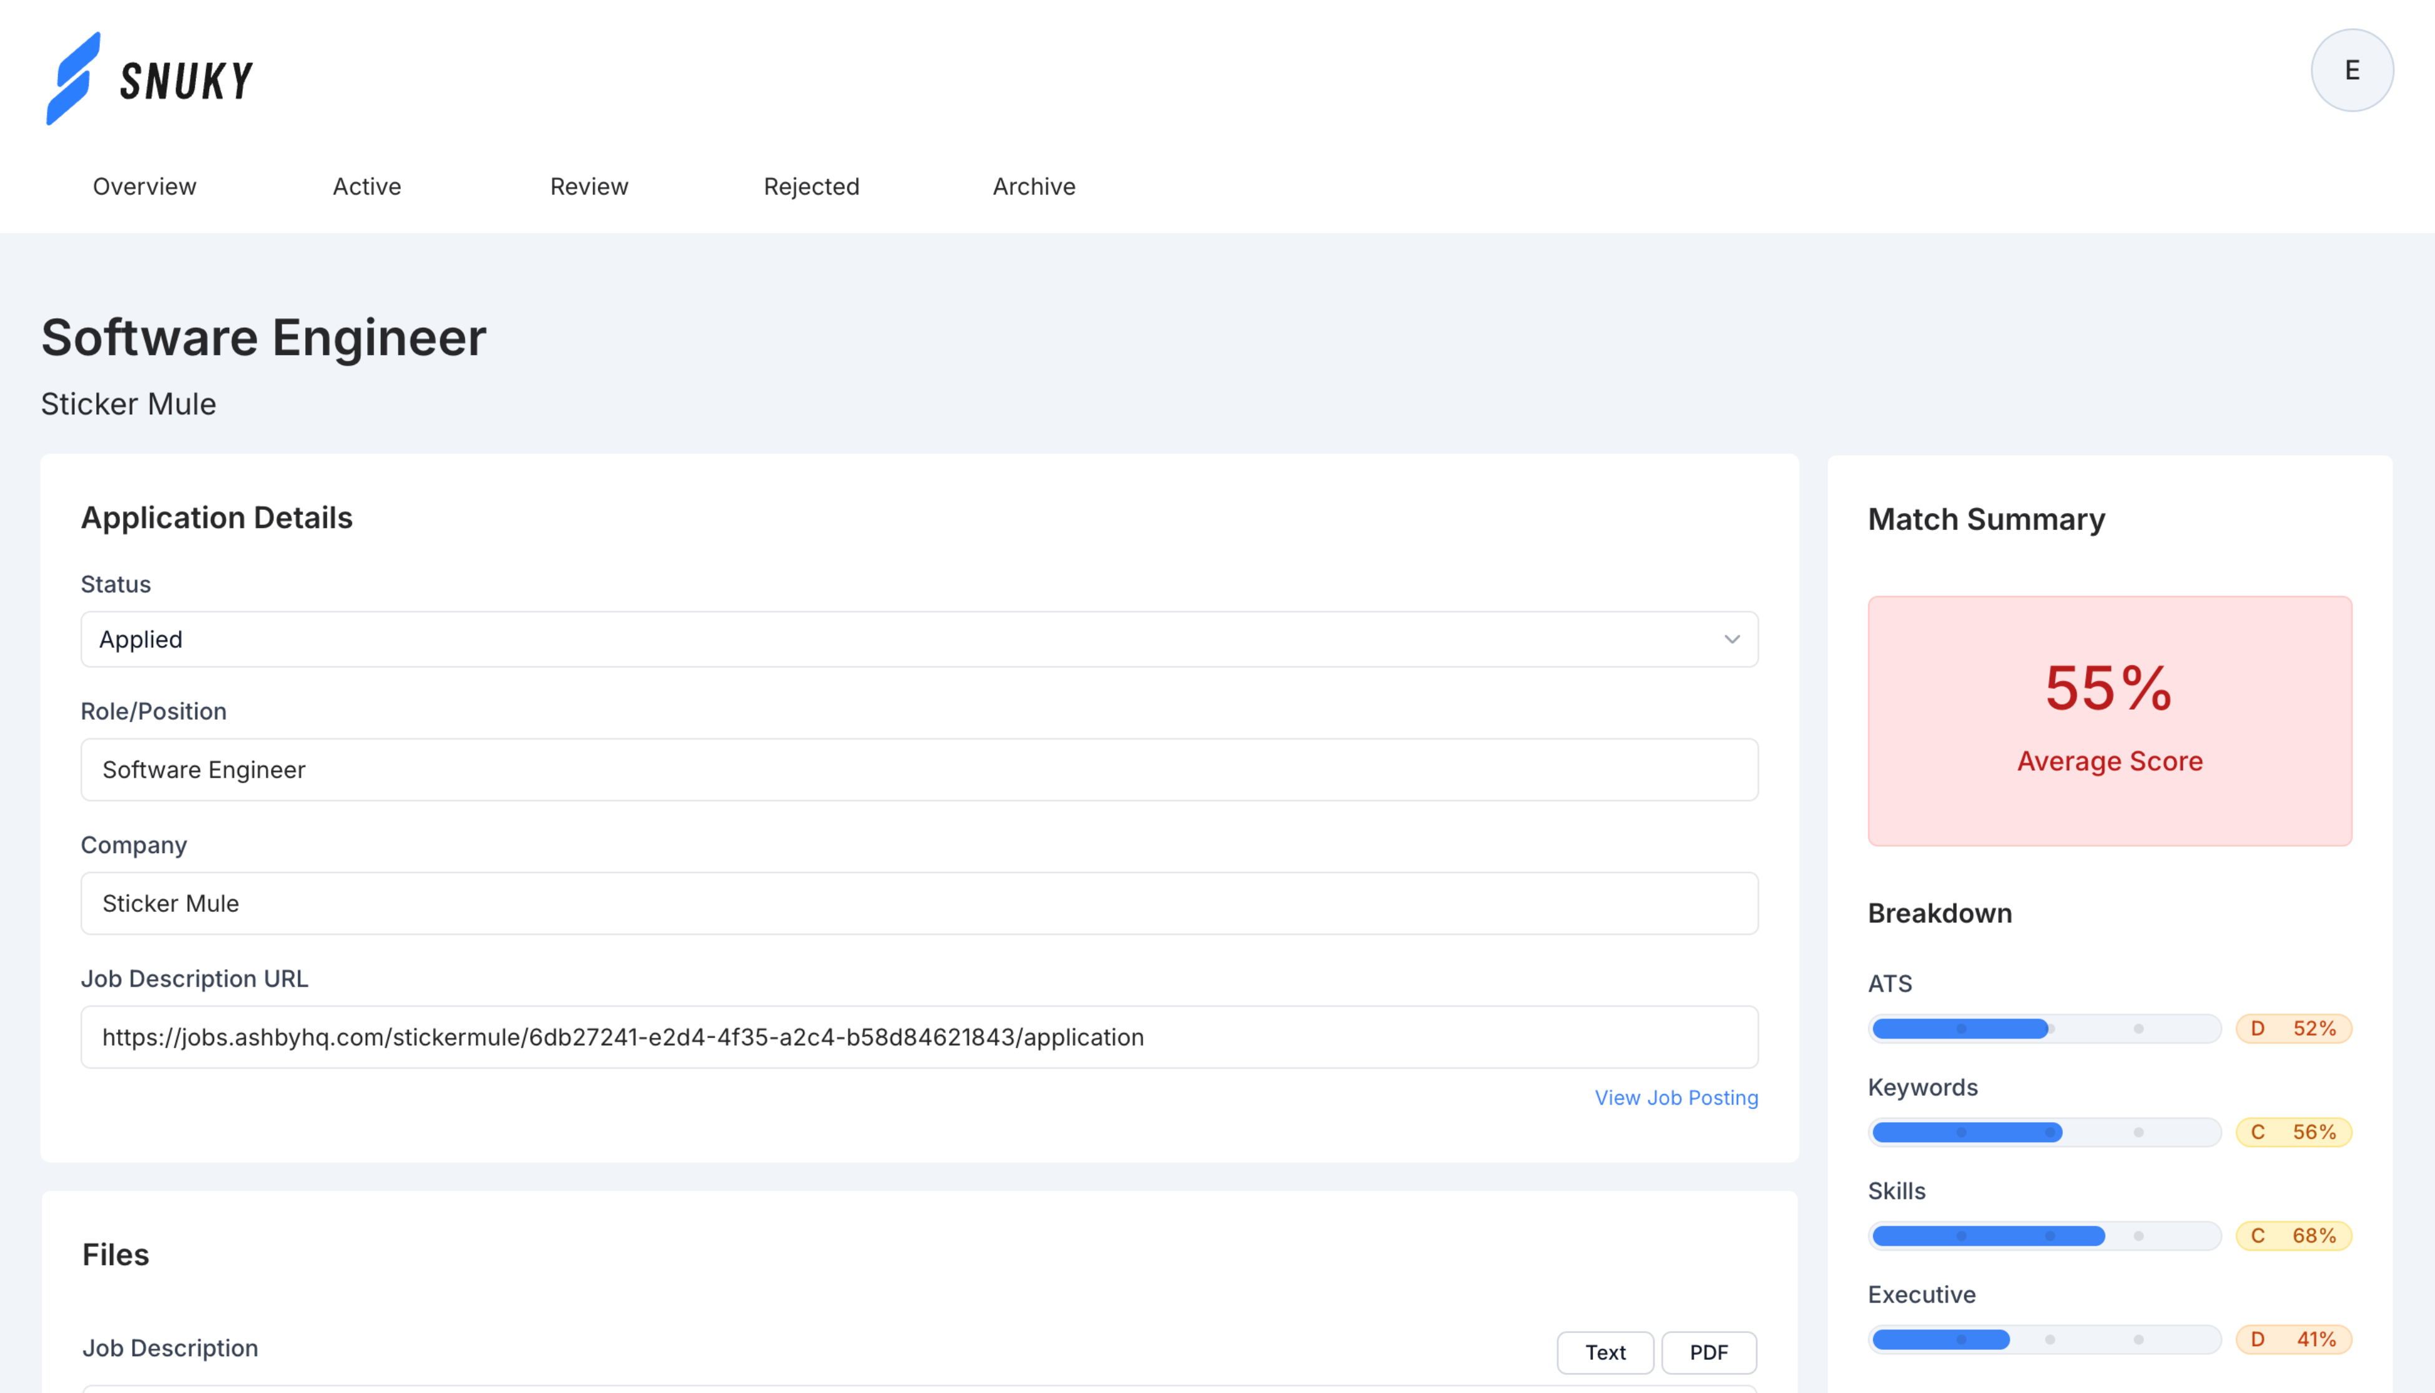Select the Rejected tab
Screen dimensions: 2435x1393
point(812,187)
